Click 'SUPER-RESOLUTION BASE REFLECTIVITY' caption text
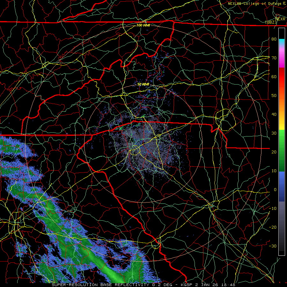The height and width of the screenshot is (287, 287). tap(100, 285)
